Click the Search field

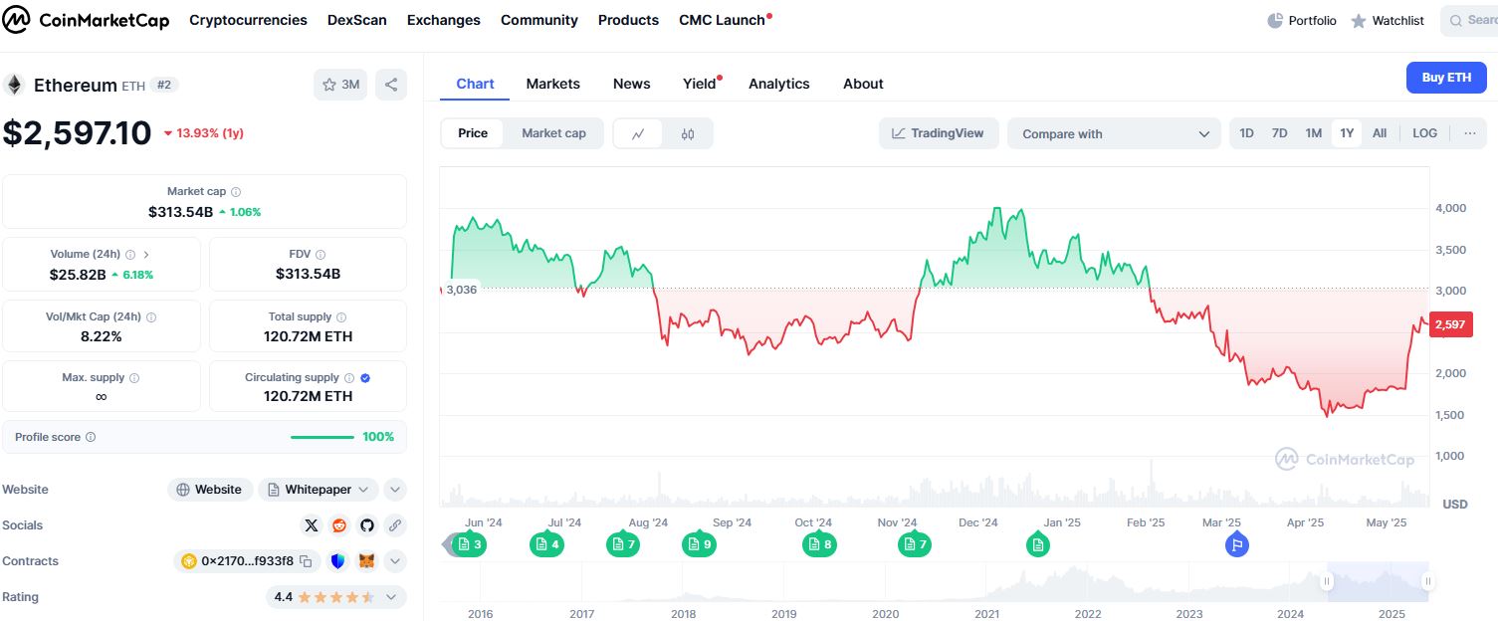point(1470,21)
